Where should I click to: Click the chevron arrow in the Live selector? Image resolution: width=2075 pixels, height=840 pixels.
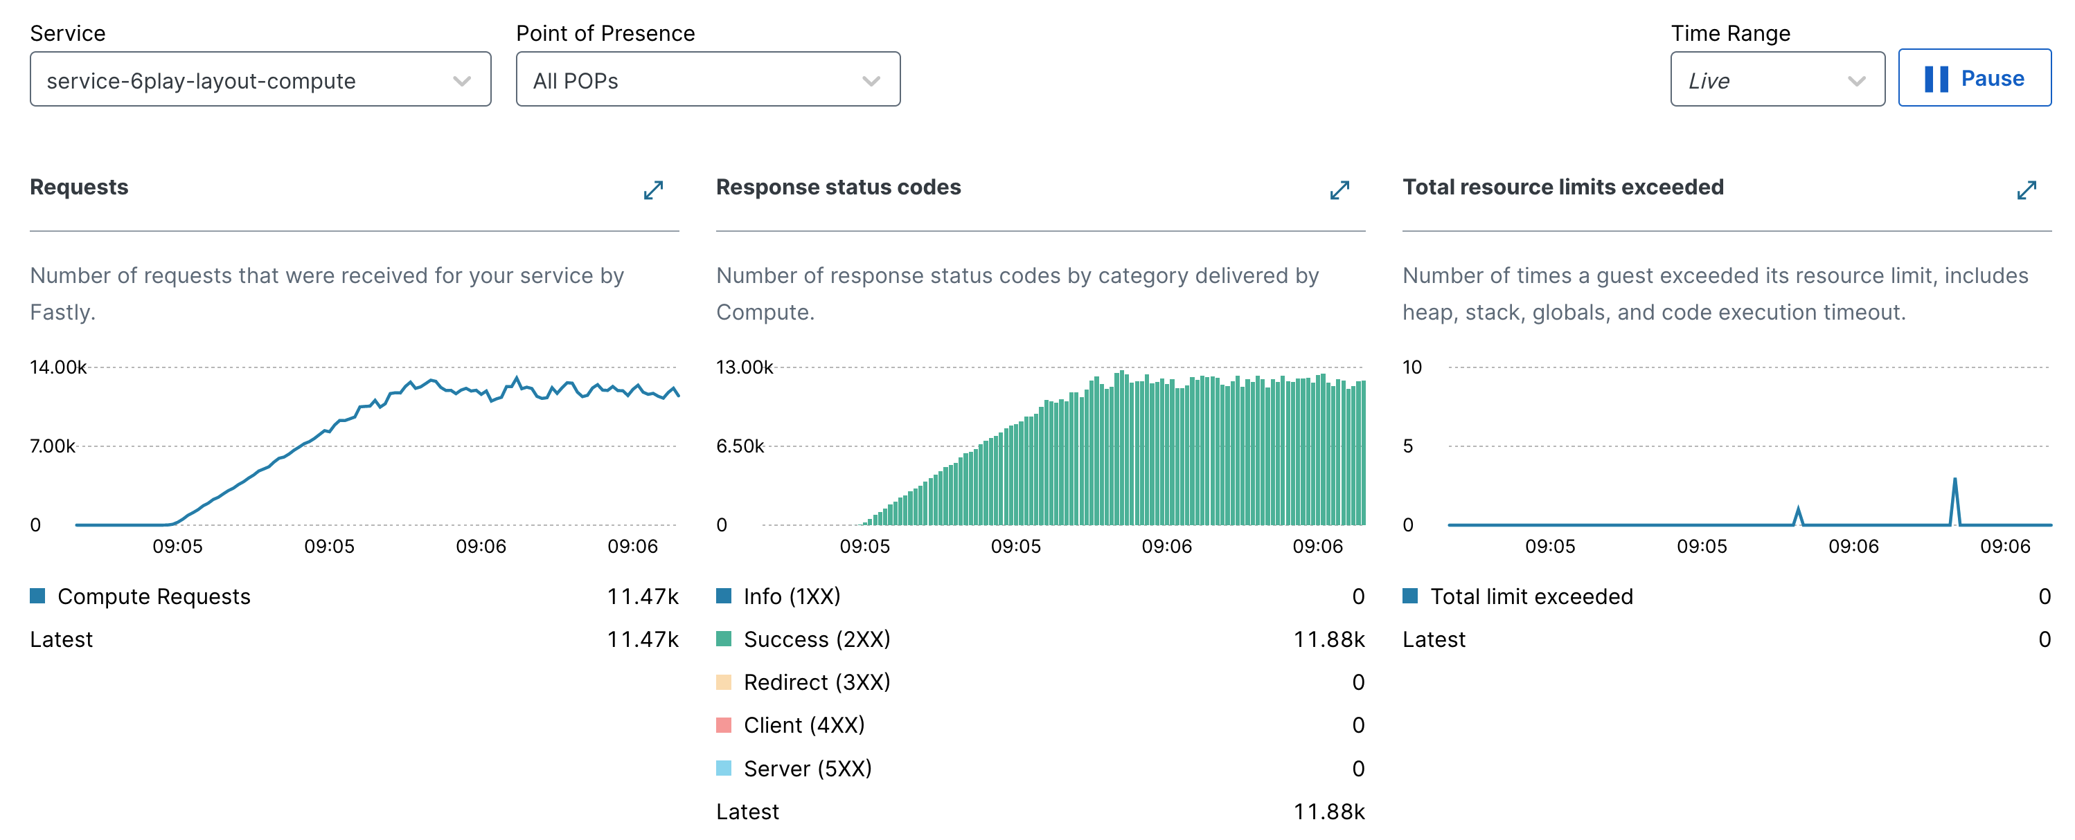pyautogui.click(x=1856, y=80)
